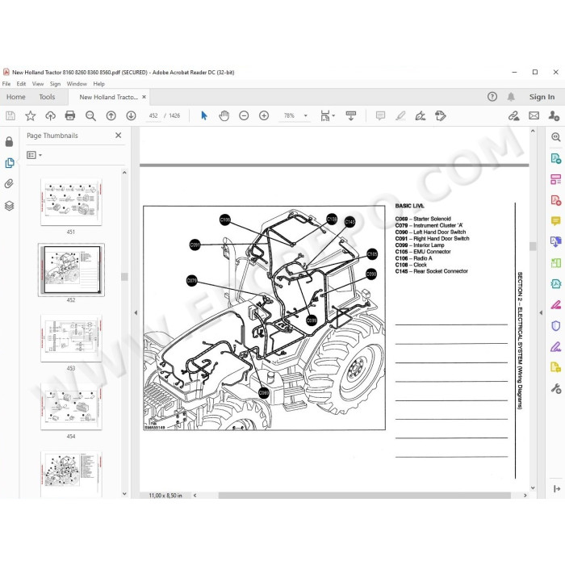Open Layers panel icon
The image size is (565, 565).
pos(10,206)
